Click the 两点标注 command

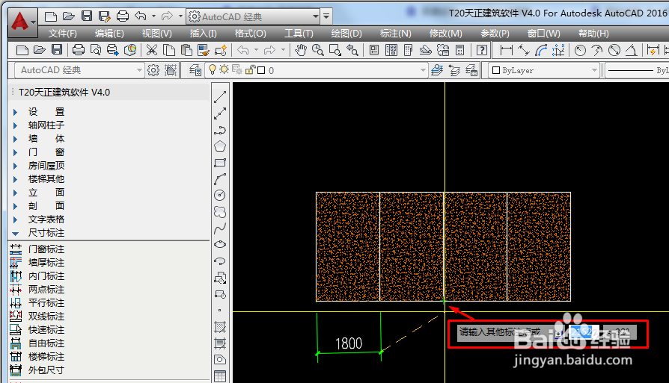[46, 290]
